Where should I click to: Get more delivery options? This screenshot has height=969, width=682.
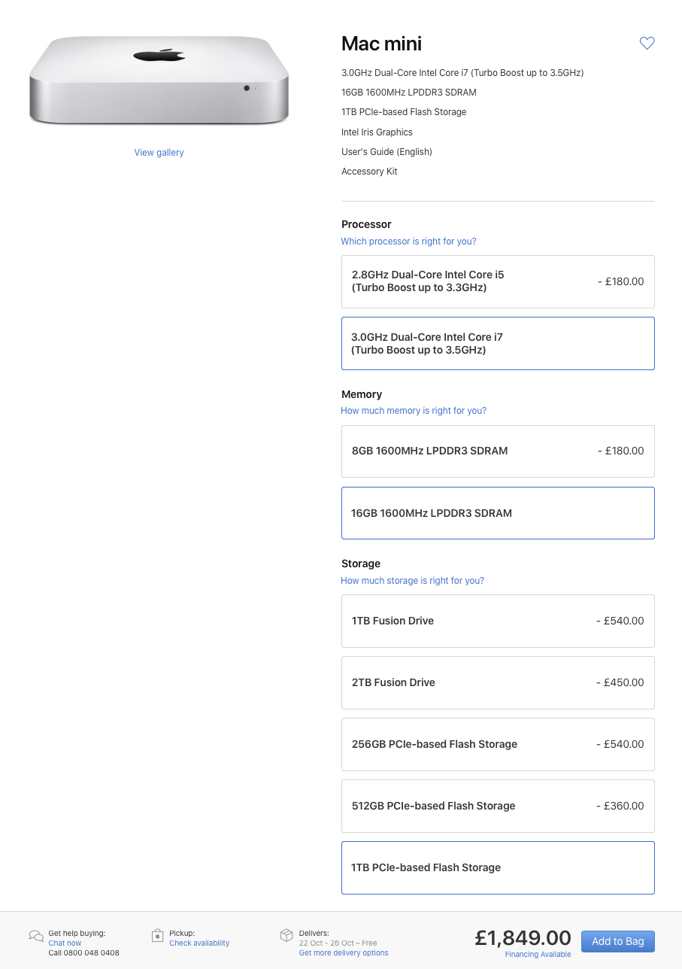click(344, 953)
